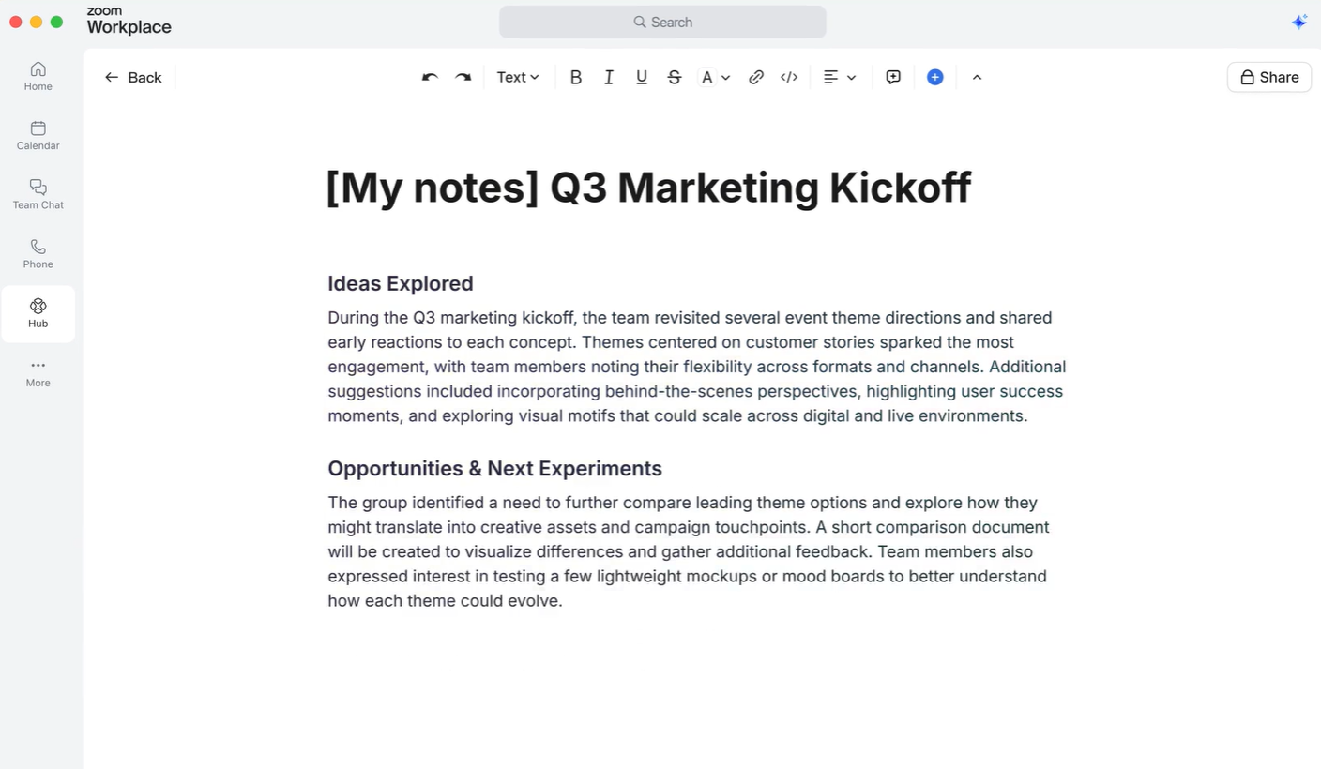Image resolution: width=1321 pixels, height=769 pixels.
Task: Toggle Underline formatting
Action: coord(642,77)
